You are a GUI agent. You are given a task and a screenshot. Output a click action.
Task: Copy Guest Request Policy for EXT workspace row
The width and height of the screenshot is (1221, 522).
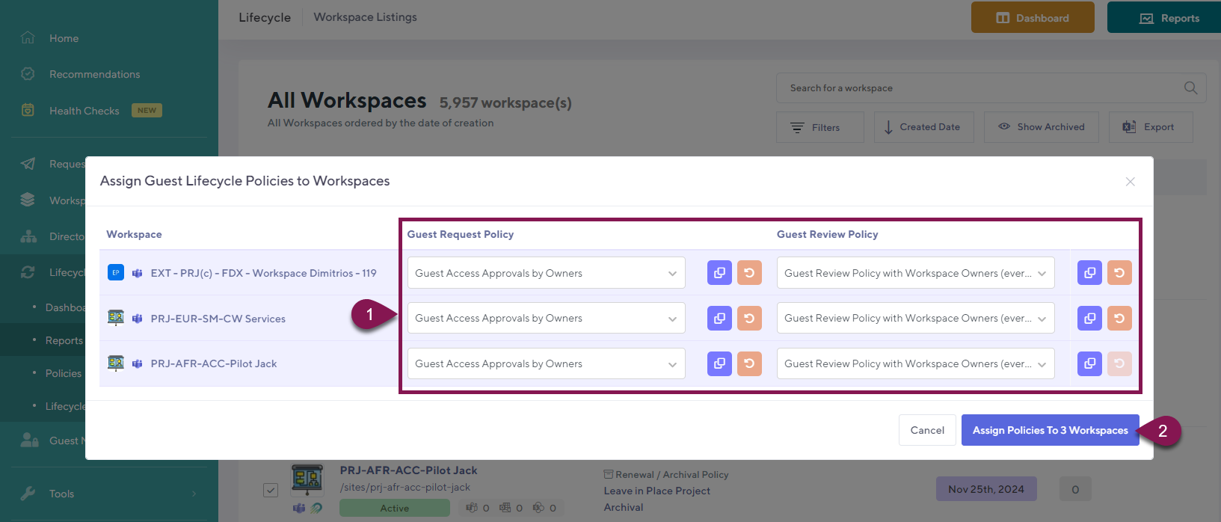719,273
